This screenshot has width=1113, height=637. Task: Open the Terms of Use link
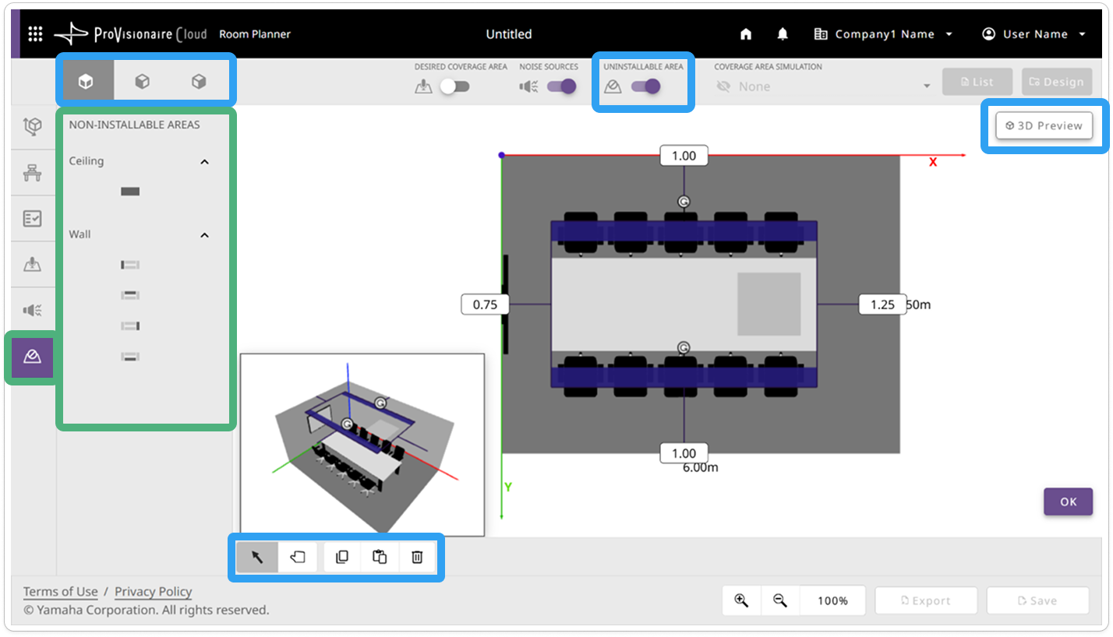(x=60, y=592)
